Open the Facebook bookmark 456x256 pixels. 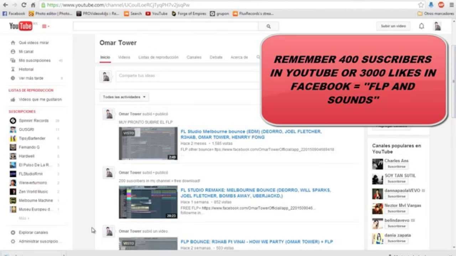(x=14, y=14)
